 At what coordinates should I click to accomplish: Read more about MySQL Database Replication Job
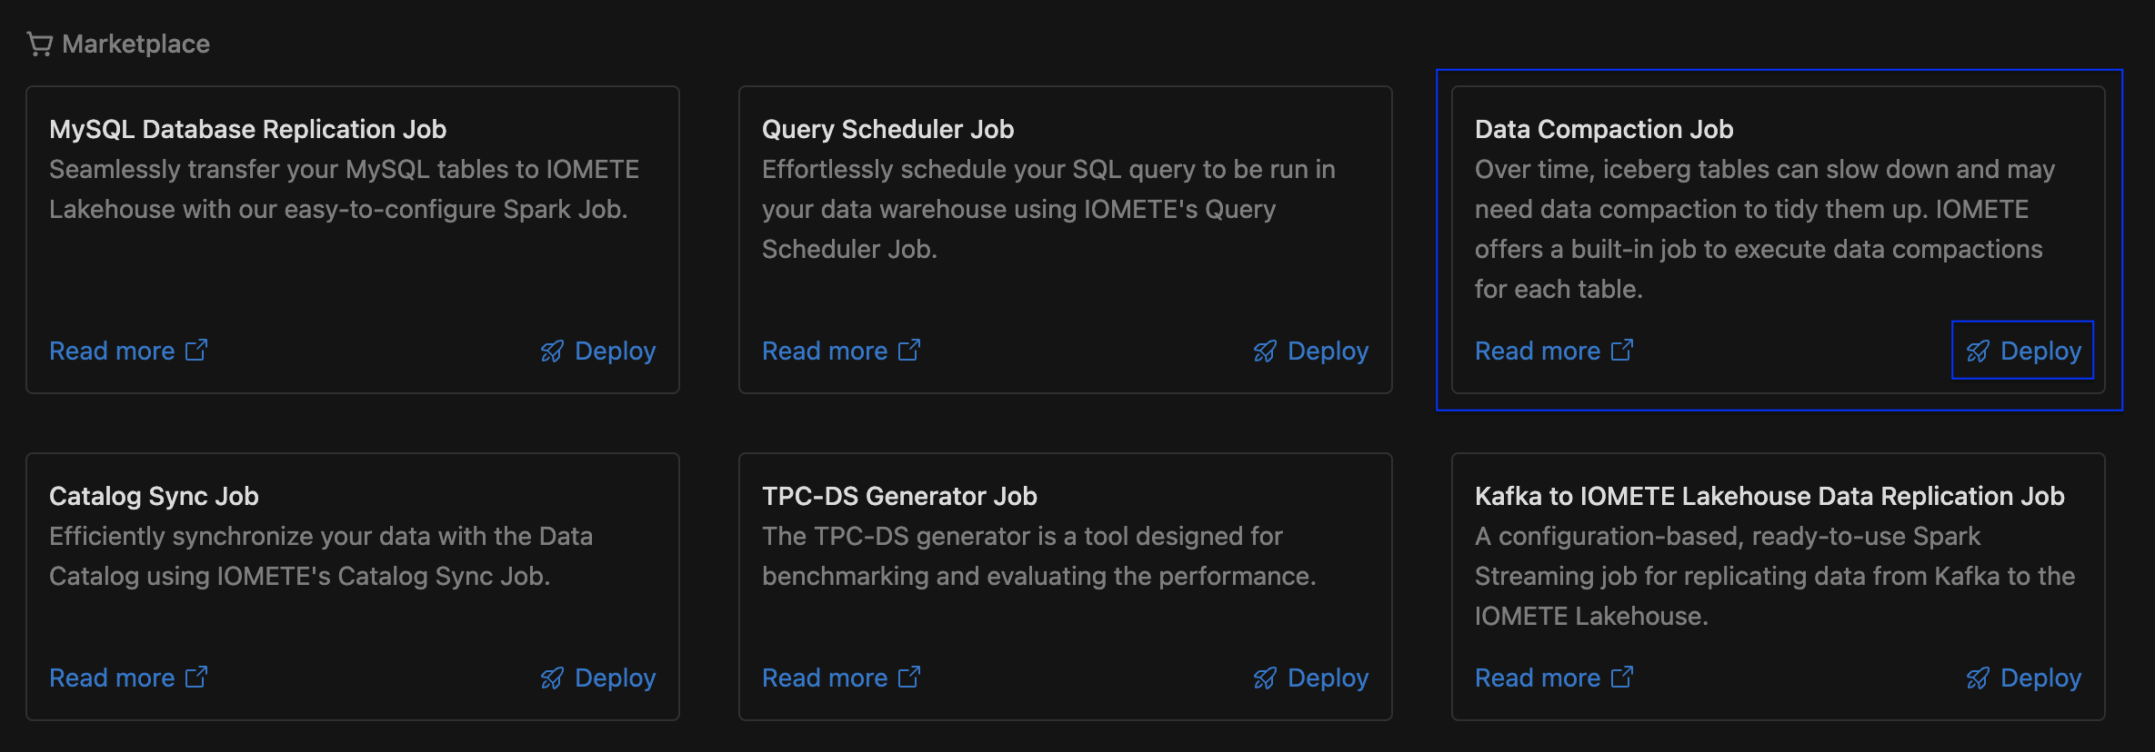128,351
